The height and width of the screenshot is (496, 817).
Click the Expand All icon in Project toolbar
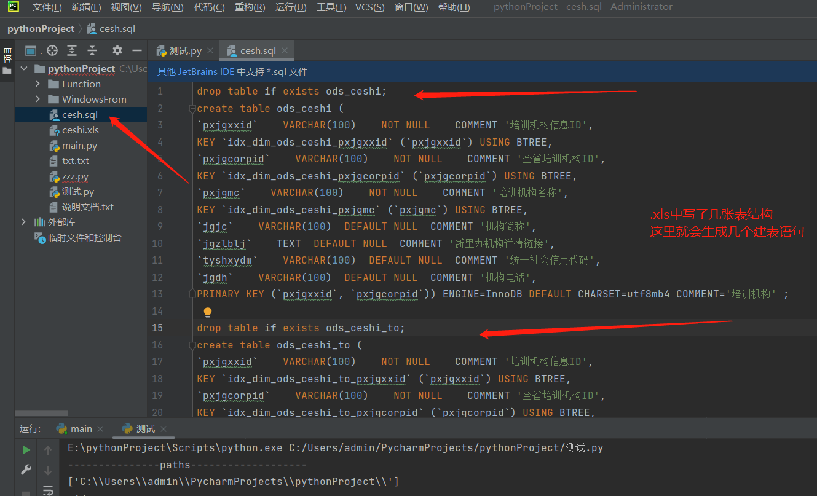click(x=71, y=50)
